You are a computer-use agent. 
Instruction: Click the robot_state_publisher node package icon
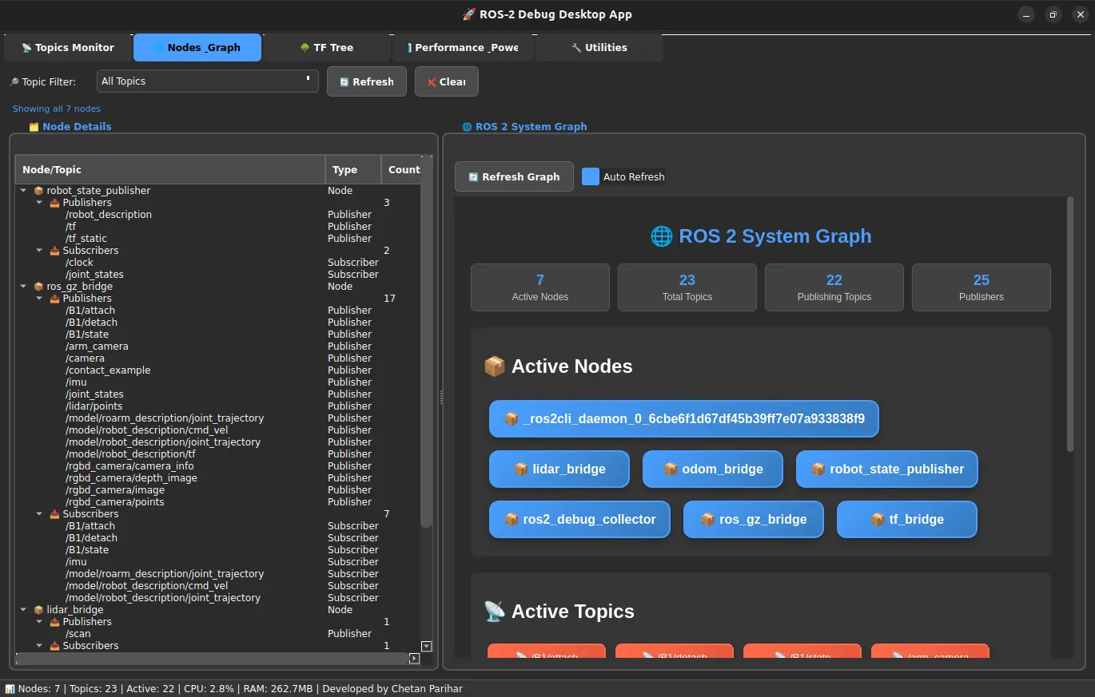(38, 191)
